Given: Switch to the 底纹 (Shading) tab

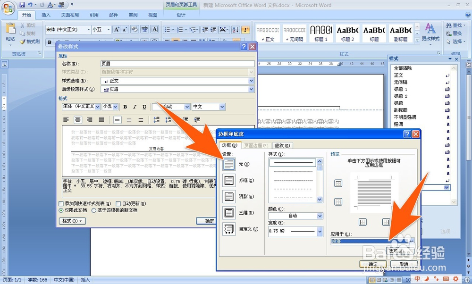Looking at the screenshot, I should click(282, 145).
